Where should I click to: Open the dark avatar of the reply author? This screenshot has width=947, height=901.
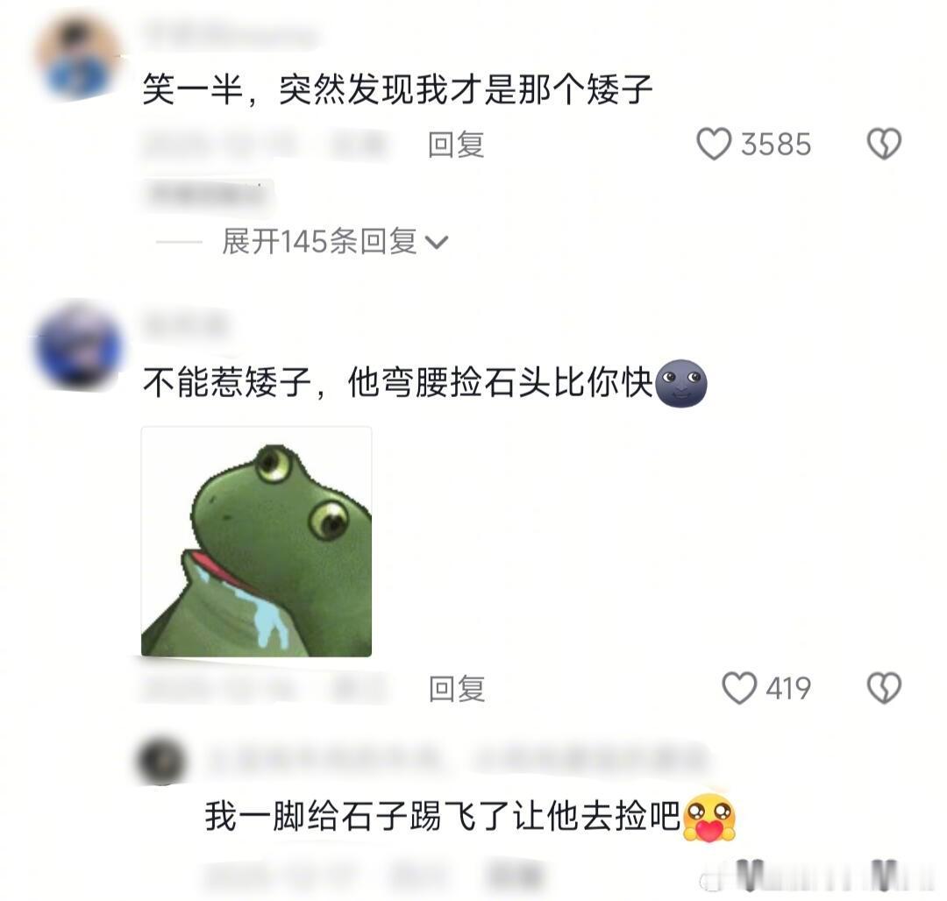[160, 761]
